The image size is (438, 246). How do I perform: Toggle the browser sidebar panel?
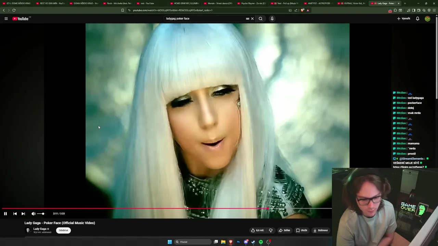(x=414, y=10)
